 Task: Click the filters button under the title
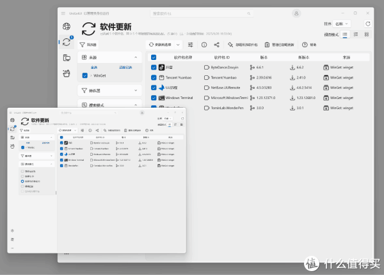coord(88,45)
